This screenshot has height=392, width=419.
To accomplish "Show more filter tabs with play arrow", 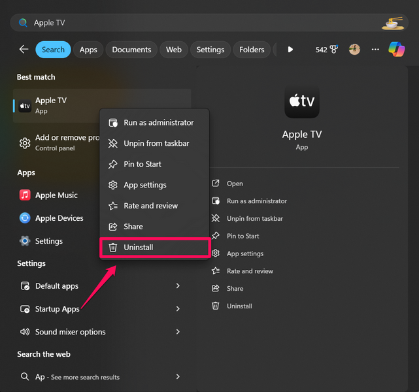I will 290,50.
